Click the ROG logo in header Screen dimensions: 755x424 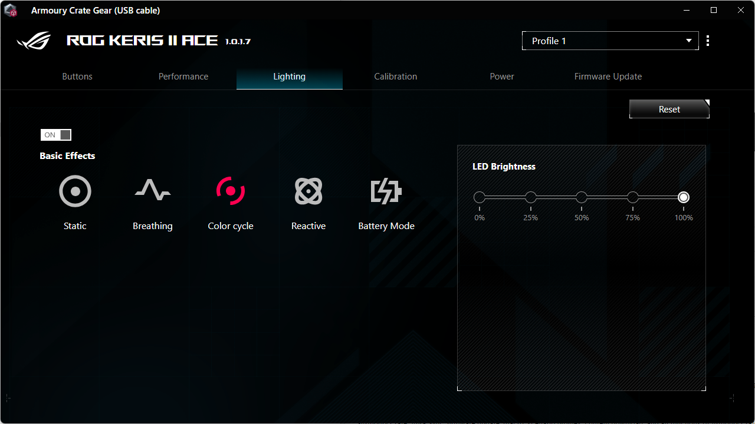(x=34, y=41)
